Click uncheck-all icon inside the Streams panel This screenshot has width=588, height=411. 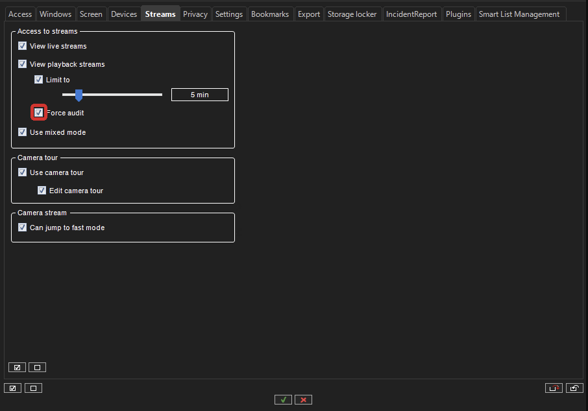pyautogui.click(x=37, y=368)
